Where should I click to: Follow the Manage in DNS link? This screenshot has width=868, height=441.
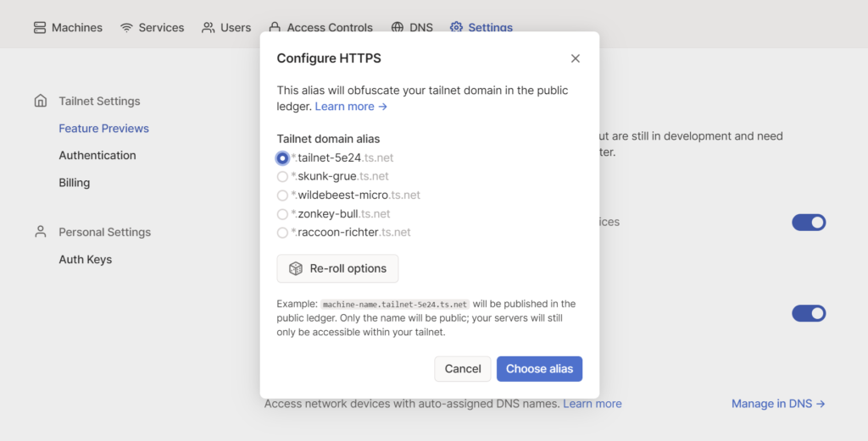tap(778, 404)
